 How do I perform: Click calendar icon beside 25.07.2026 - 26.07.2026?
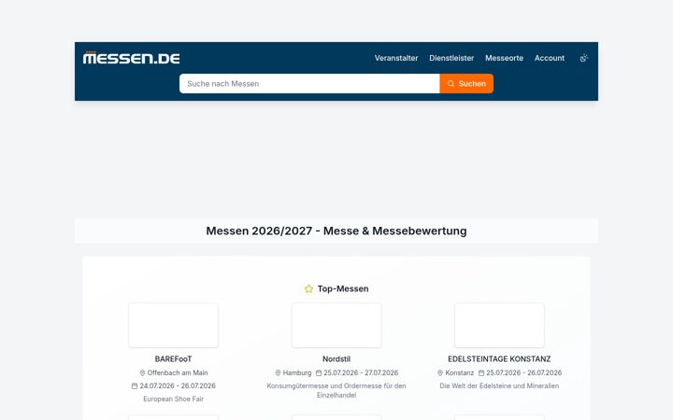click(481, 372)
